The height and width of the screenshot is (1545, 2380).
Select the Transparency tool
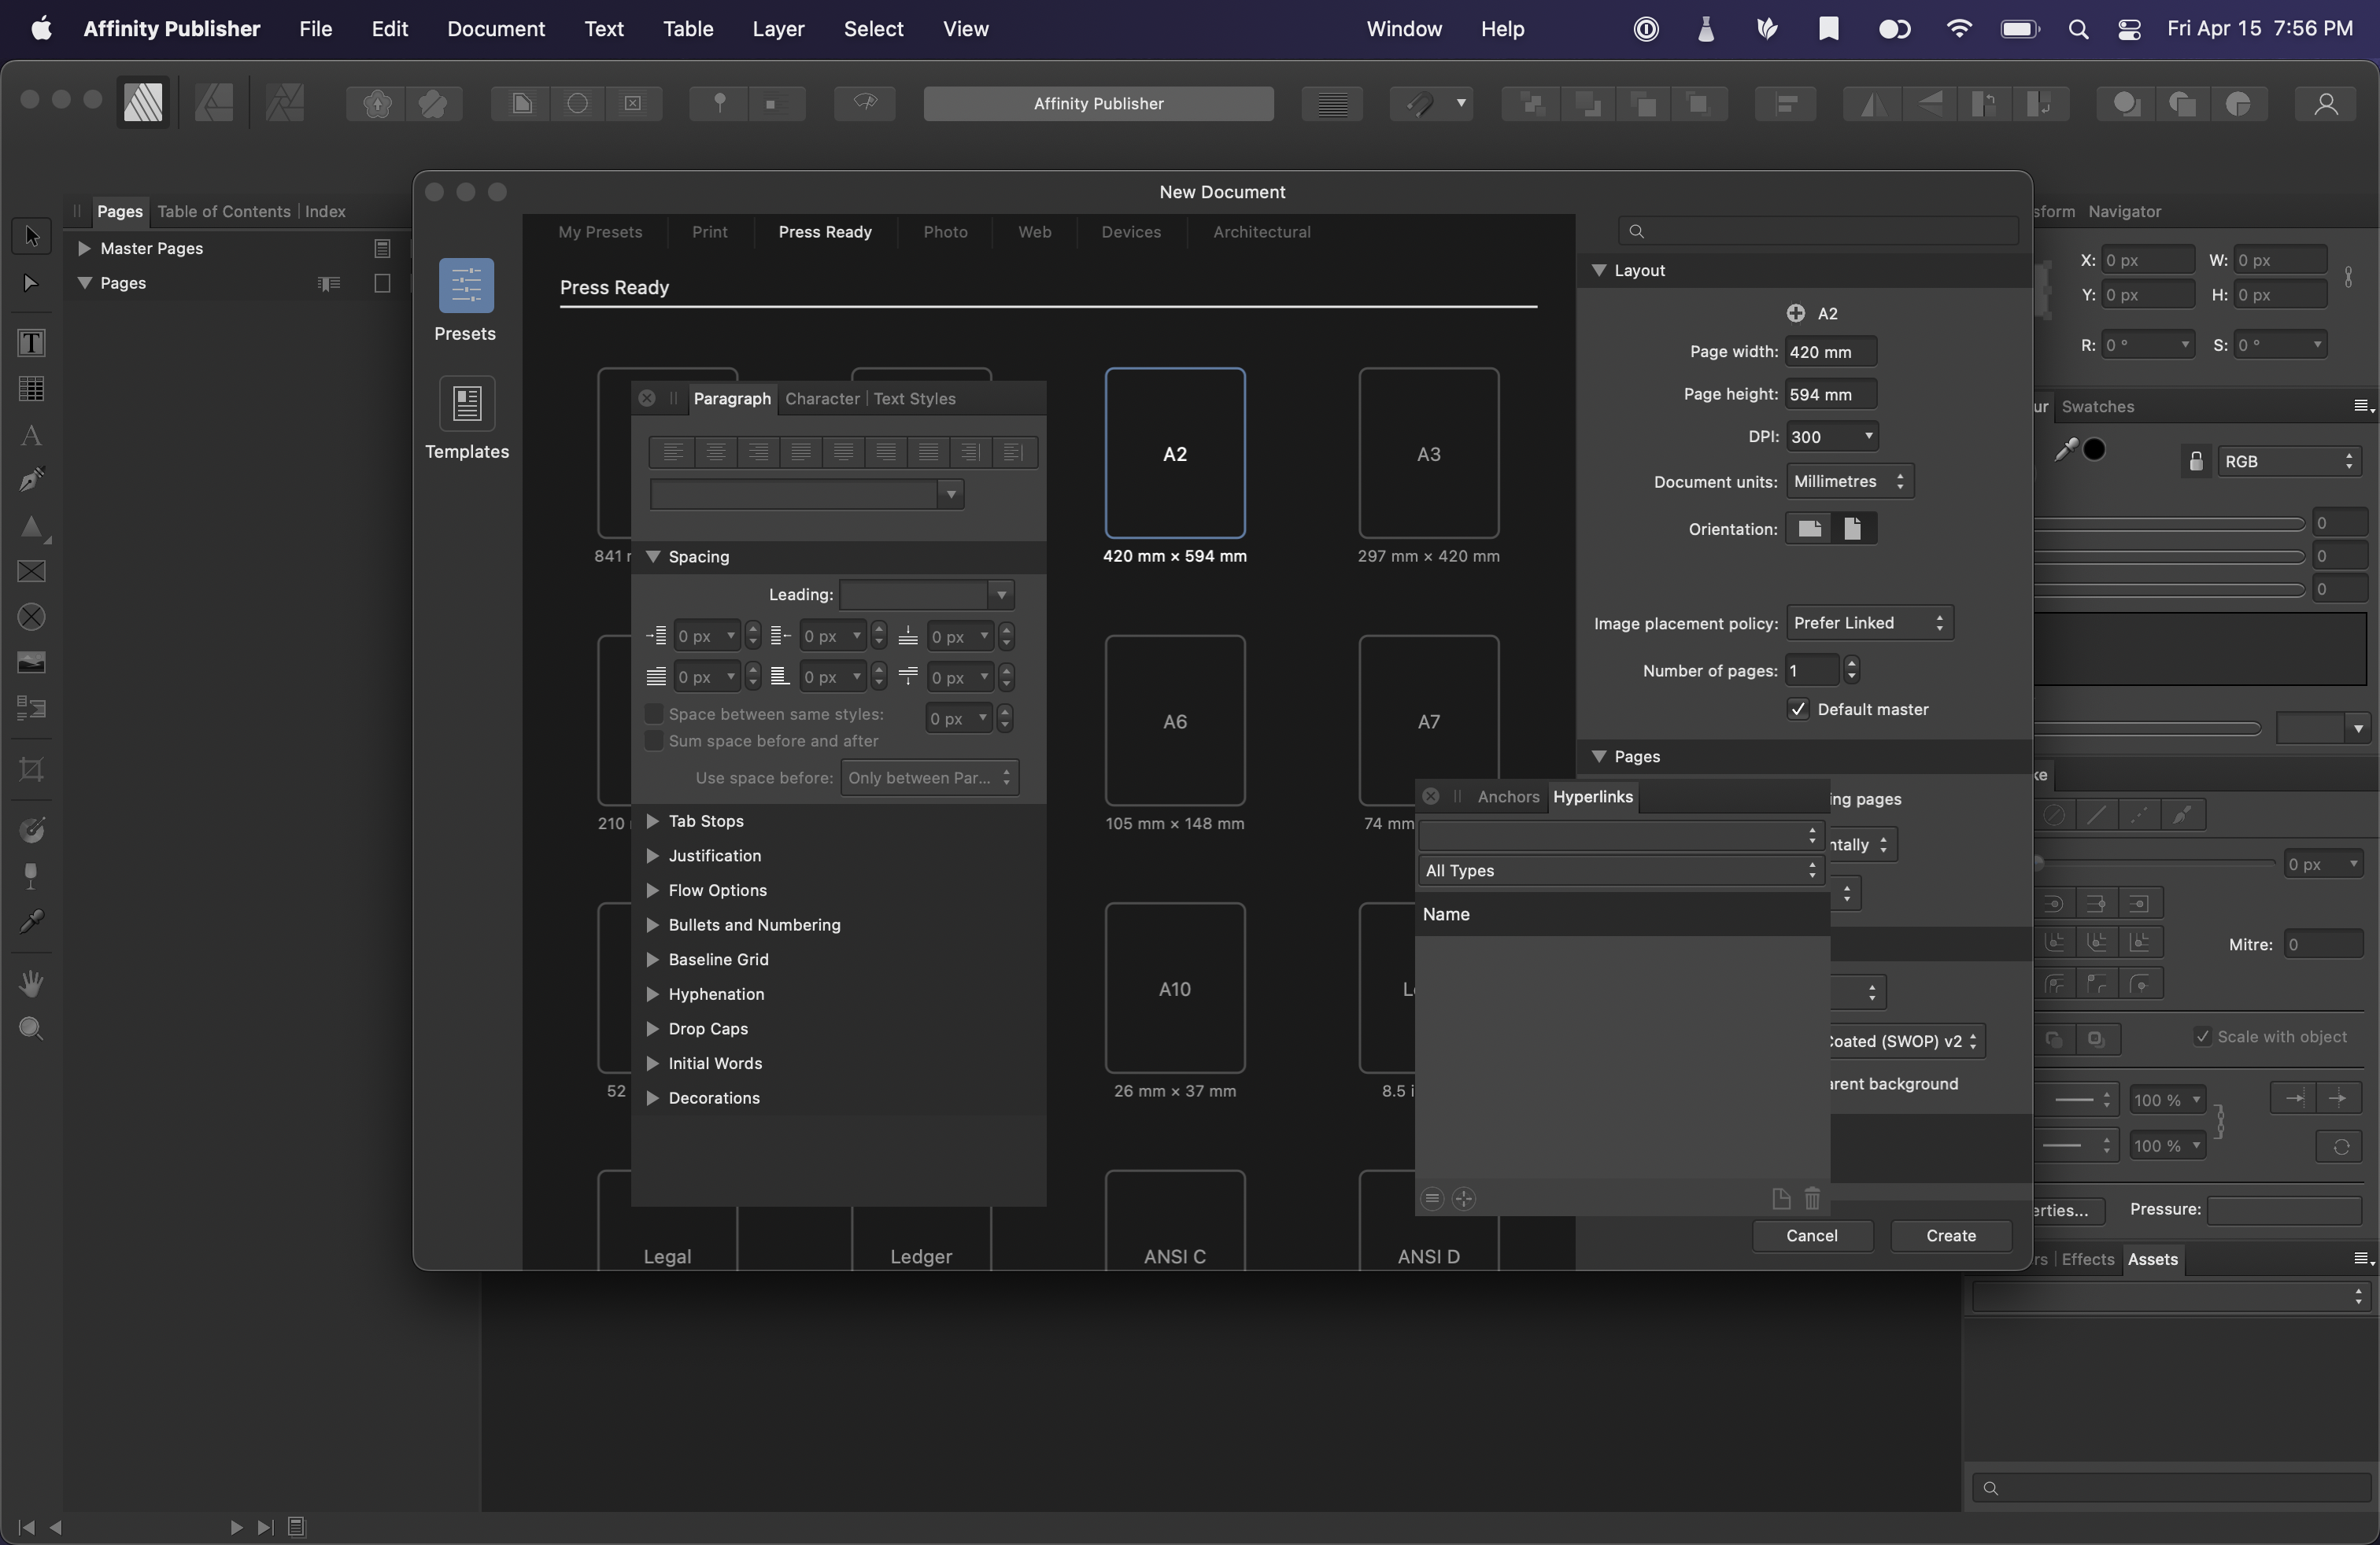pyautogui.click(x=31, y=876)
